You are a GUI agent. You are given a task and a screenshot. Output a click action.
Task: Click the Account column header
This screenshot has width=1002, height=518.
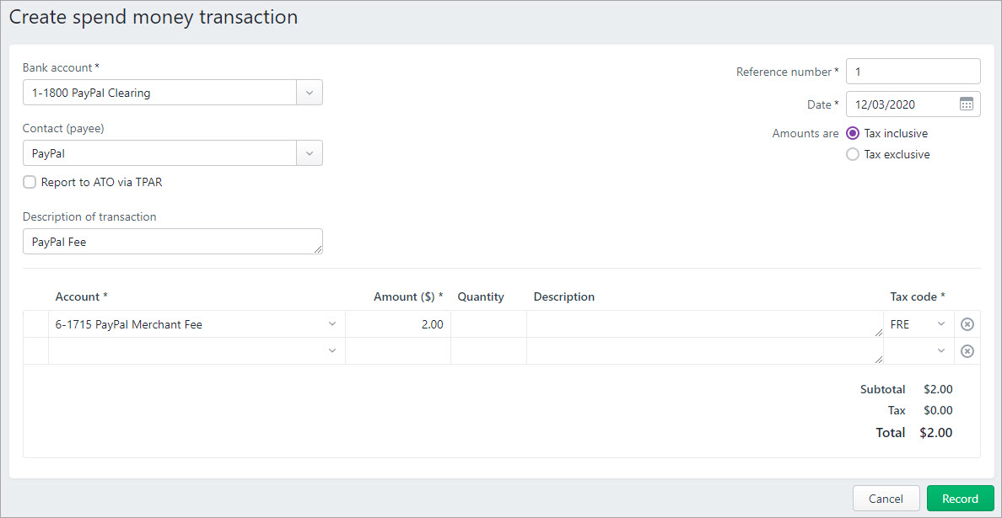pos(82,296)
